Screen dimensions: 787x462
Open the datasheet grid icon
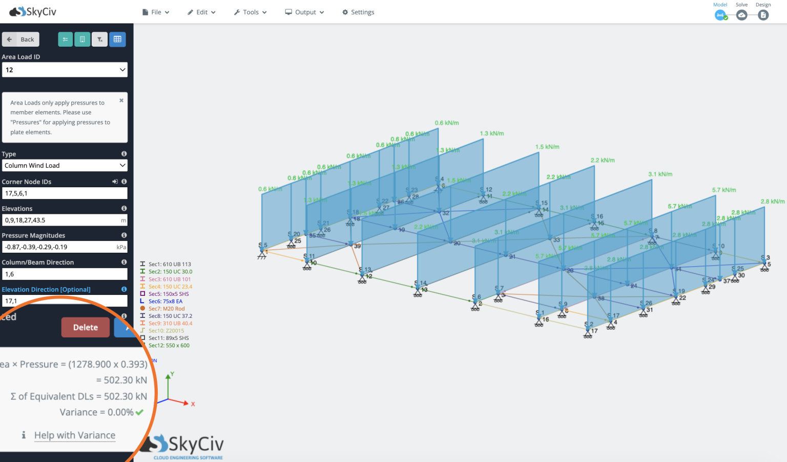click(x=117, y=39)
